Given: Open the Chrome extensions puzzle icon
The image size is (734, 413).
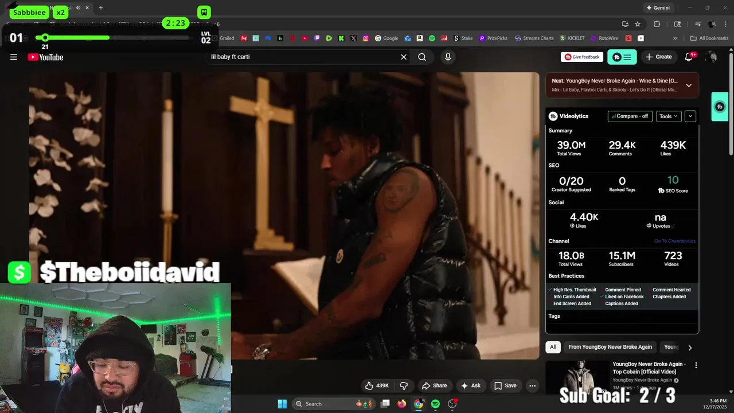Looking at the screenshot, I should pyautogui.click(x=657, y=24).
